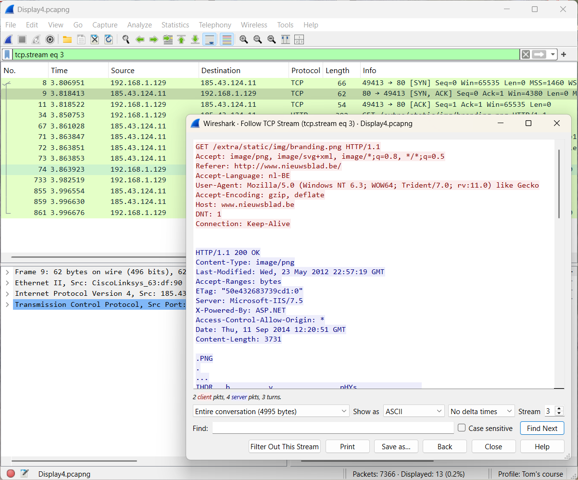Select packet number 8 SYN row

point(289,83)
